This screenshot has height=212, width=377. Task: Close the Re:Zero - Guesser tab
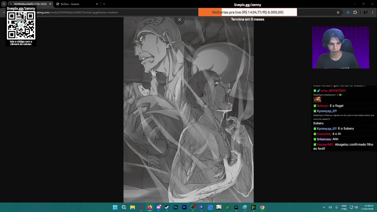(x=97, y=4)
